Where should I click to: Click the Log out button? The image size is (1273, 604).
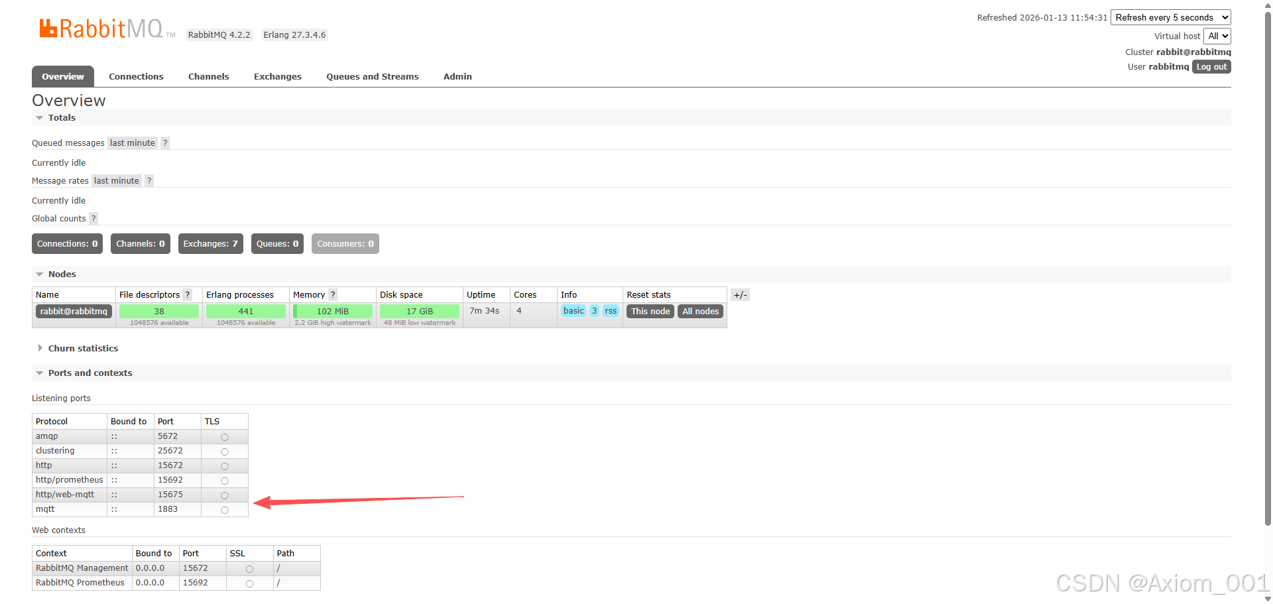(1211, 66)
